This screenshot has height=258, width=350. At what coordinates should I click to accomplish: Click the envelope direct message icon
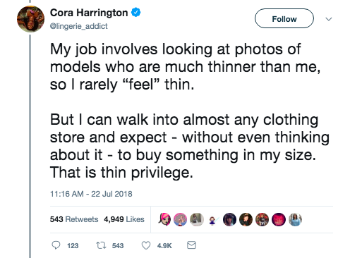191,245
